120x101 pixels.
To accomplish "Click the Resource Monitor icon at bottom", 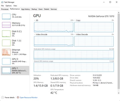I will 18,97.
